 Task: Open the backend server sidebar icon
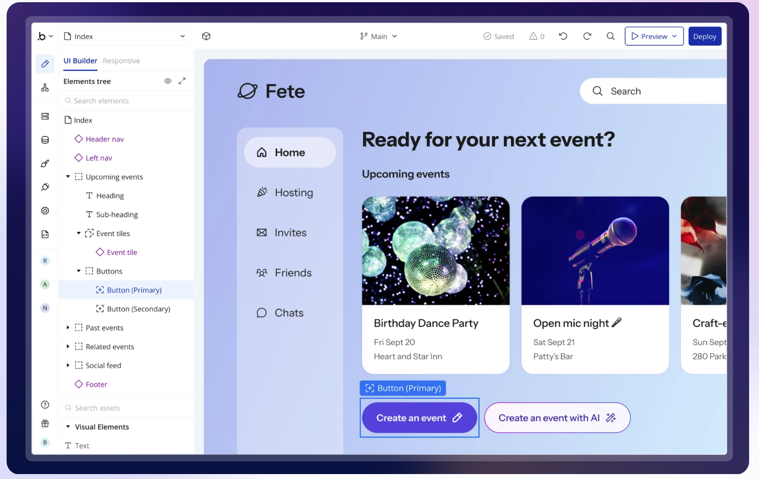tap(45, 116)
